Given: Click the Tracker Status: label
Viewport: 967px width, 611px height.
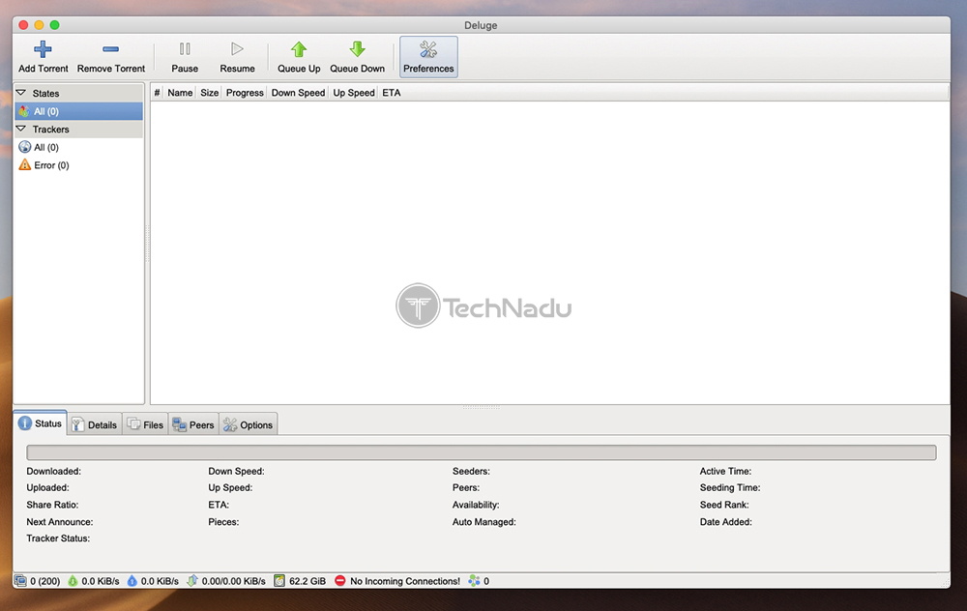Looking at the screenshot, I should (x=58, y=538).
